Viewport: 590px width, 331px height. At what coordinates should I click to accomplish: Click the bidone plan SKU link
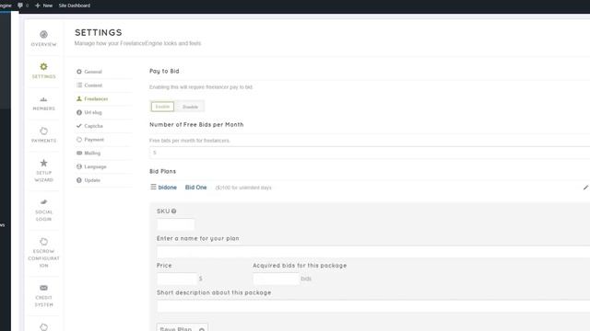click(x=167, y=188)
